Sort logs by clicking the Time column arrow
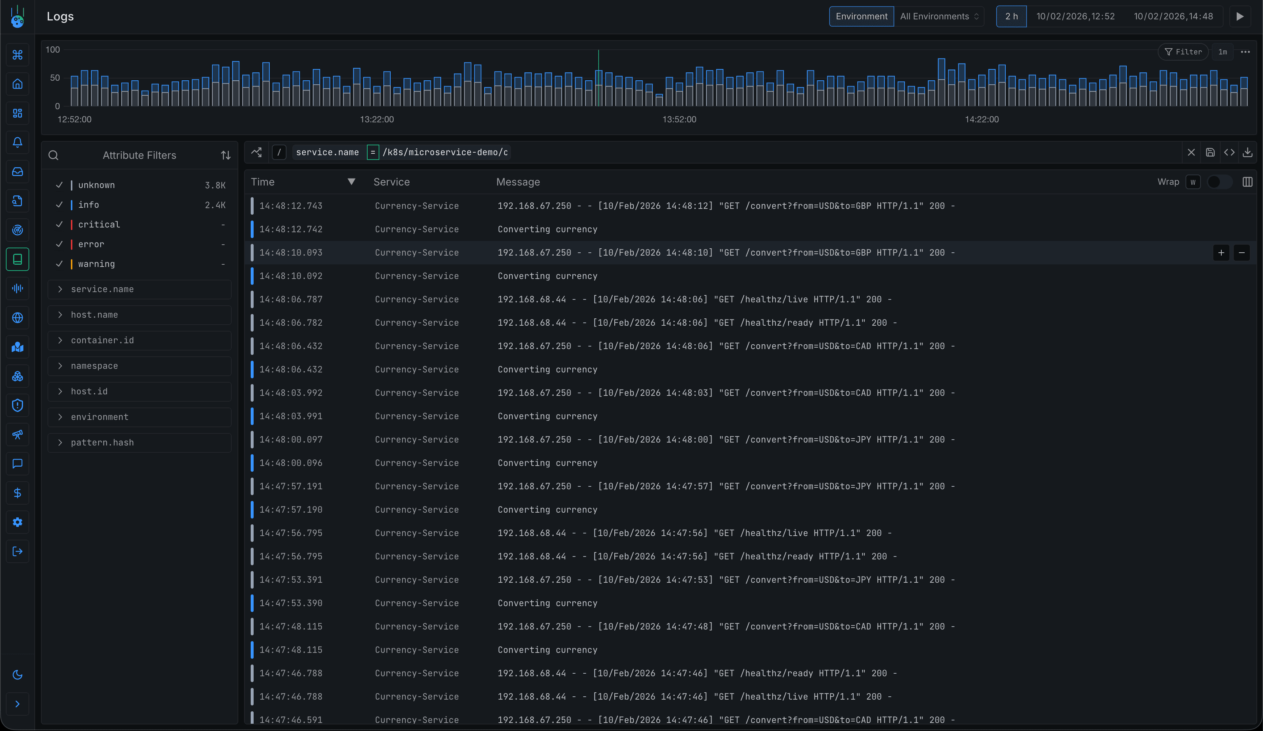This screenshot has width=1263, height=731. 351,182
